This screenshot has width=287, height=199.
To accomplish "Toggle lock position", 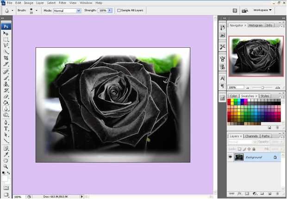I will click(x=249, y=149).
